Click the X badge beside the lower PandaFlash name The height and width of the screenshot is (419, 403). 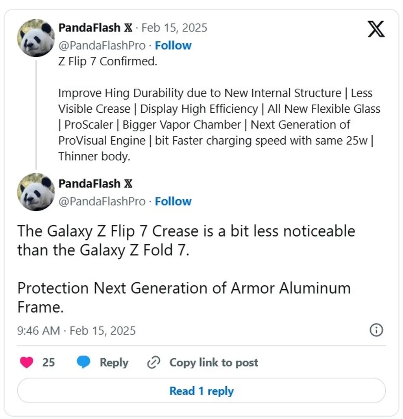click(128, 184)
